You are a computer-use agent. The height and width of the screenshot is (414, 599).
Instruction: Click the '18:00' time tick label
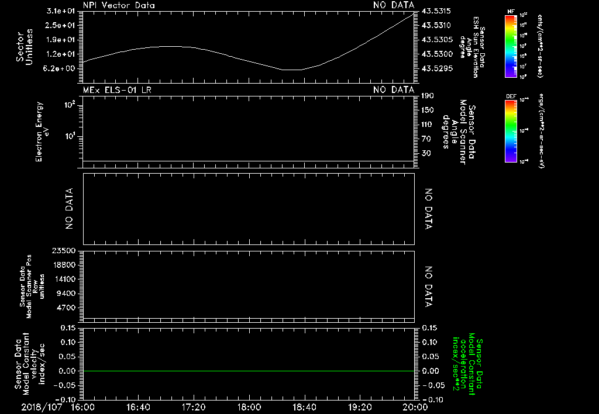[x=249, y=407]
